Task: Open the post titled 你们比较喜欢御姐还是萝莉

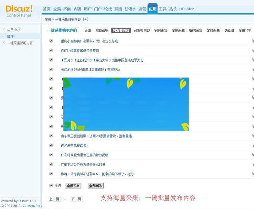Action: tap(80, 51)
